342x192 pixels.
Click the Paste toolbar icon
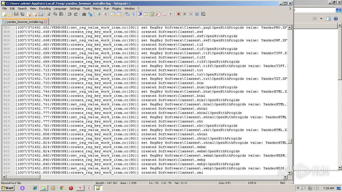[x=61, y=14]
